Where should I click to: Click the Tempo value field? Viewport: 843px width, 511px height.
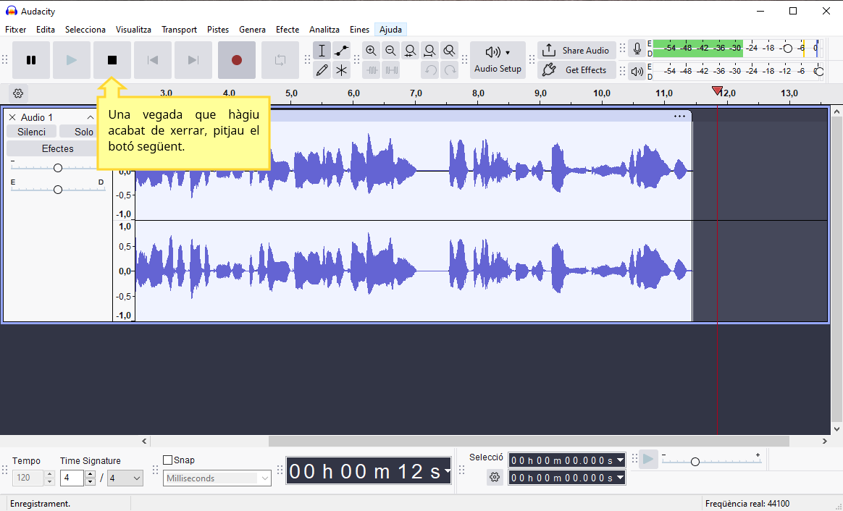coord(28,478)
